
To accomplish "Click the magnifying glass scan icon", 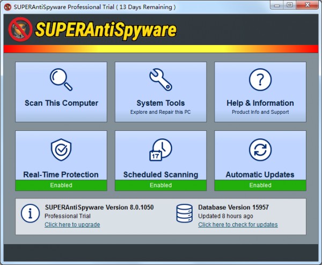I will click(61, 79).
